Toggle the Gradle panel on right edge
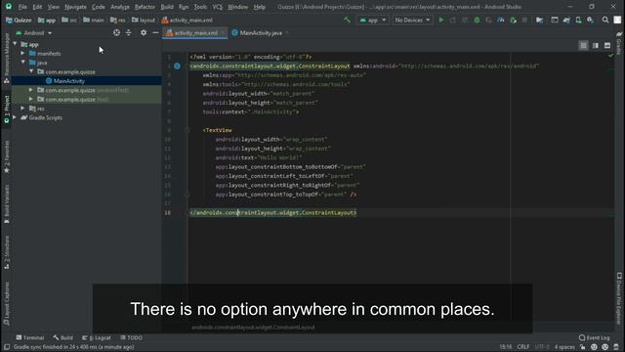The image size is (625, 352). click(x=618, y=43)
